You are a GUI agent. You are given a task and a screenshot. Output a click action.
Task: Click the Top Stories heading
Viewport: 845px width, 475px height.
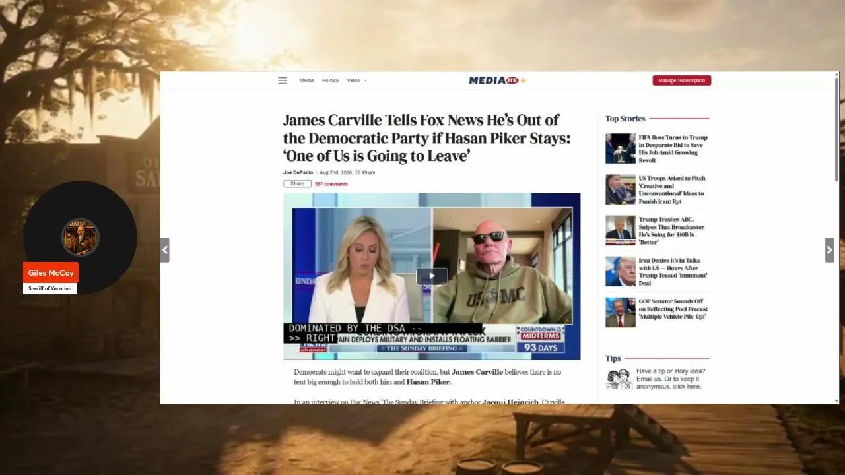point(625,119)
